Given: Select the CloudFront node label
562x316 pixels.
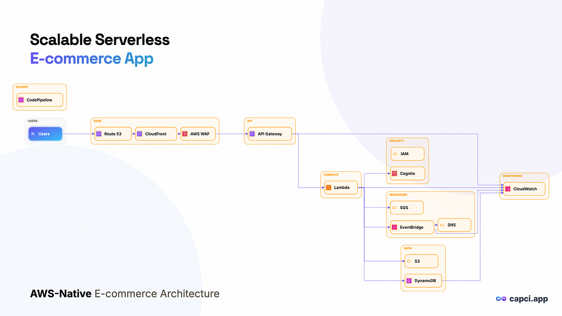Looking at the screenshot, I should point(156,134).
